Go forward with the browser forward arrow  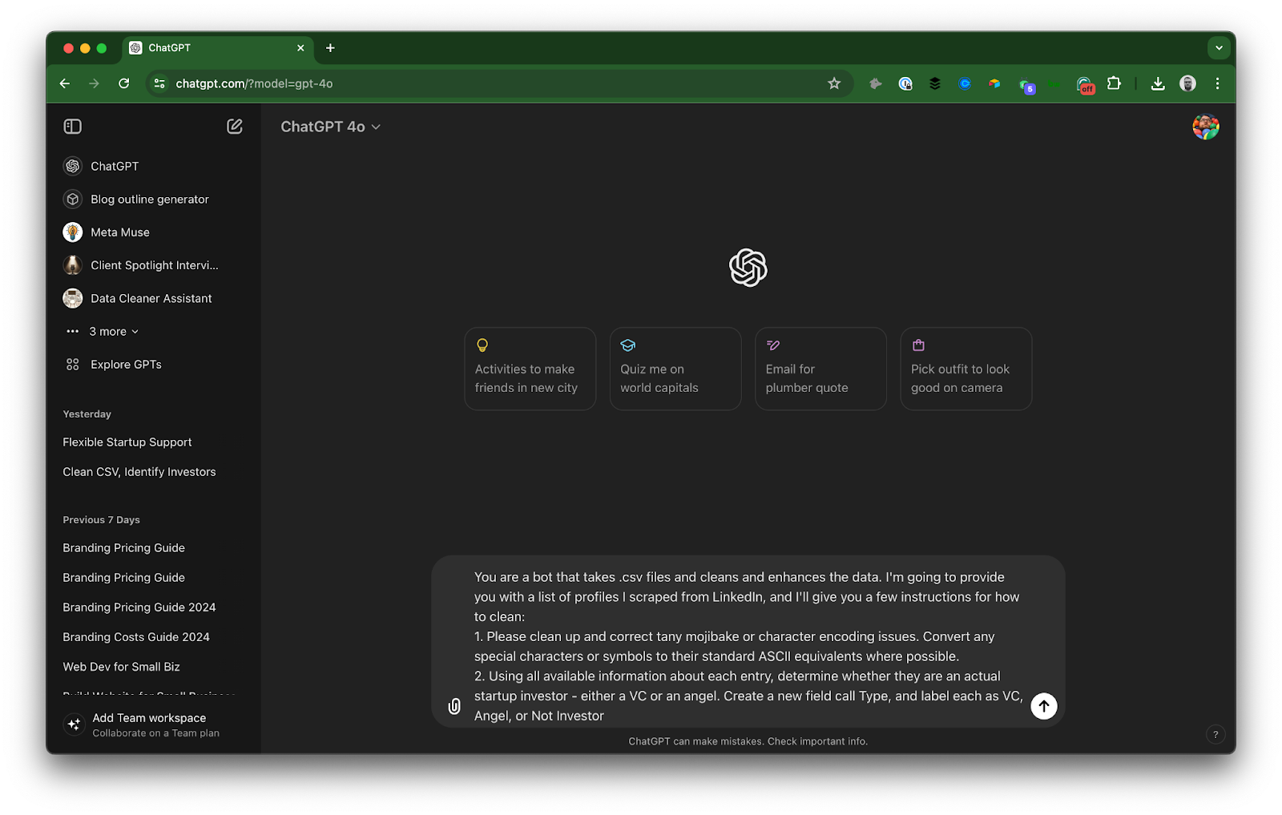click(95, 83)
